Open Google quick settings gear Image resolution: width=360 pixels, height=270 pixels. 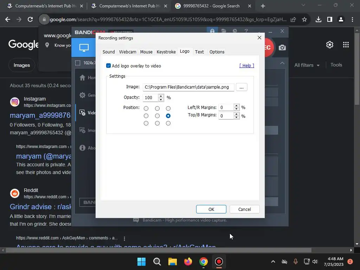click(x=330, y=45)
